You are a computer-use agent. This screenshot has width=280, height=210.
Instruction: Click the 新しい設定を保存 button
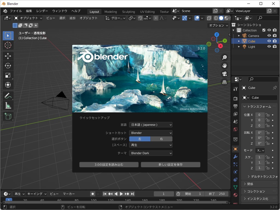click(170, 164)
